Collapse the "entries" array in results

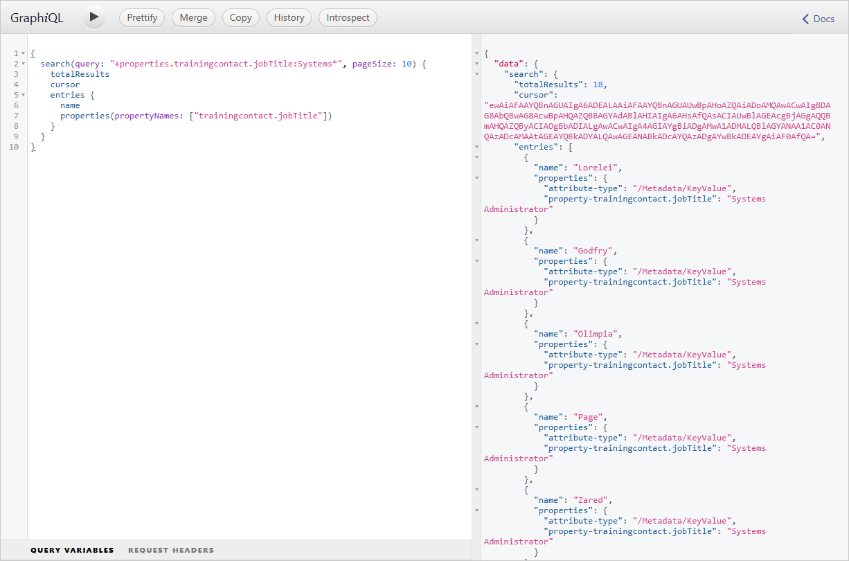point(476,147)
